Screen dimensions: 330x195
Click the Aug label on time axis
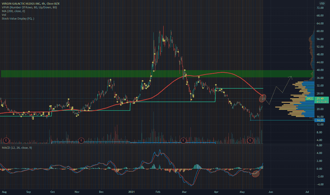[x=4, y=192]
